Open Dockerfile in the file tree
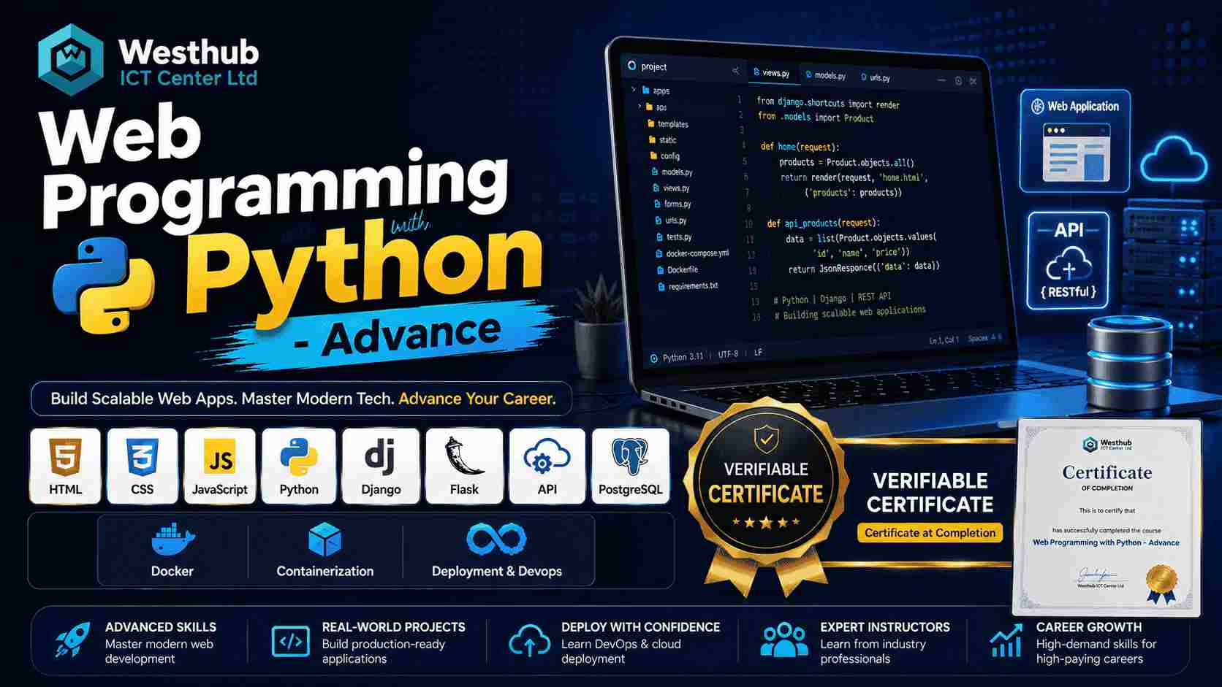The width and height of the screenshot is (1222, 687). point(678,269)
